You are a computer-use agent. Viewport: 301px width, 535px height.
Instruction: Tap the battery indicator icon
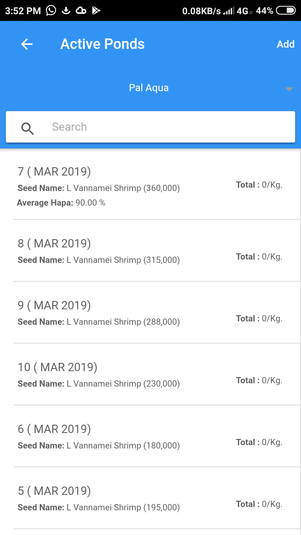286,11
